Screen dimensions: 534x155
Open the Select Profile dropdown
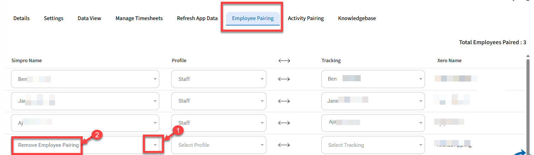[x=219, y=145]
